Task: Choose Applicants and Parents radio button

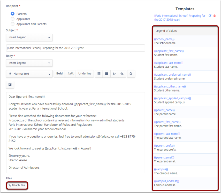Action: pos(13,24)
